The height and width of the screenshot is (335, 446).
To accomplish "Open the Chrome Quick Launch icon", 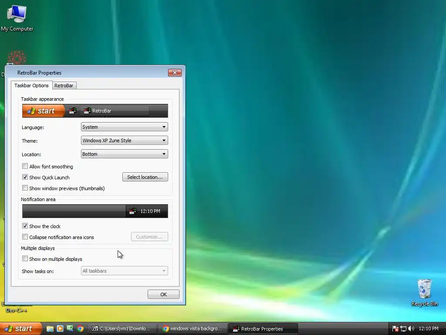I will point(80,329).
